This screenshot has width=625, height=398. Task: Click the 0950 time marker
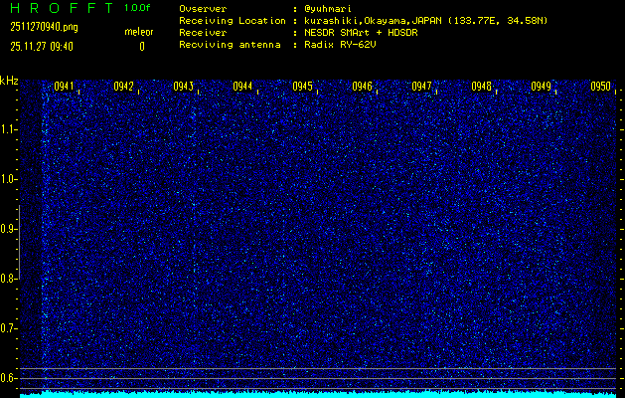[x=600, y=87]
